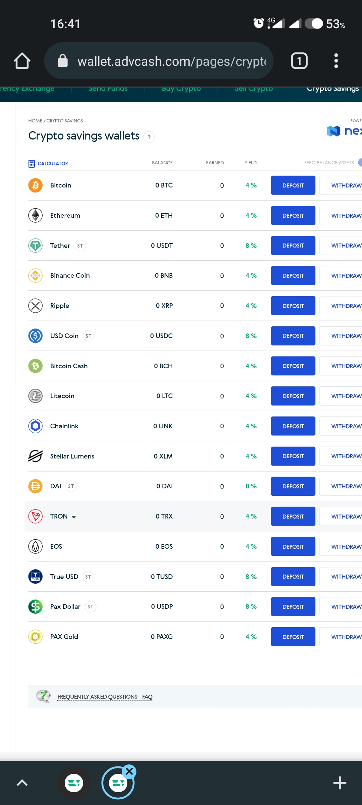Screen dimensions: 362x805
Task: Tap the browser home icon
Action: click(22, 61)
